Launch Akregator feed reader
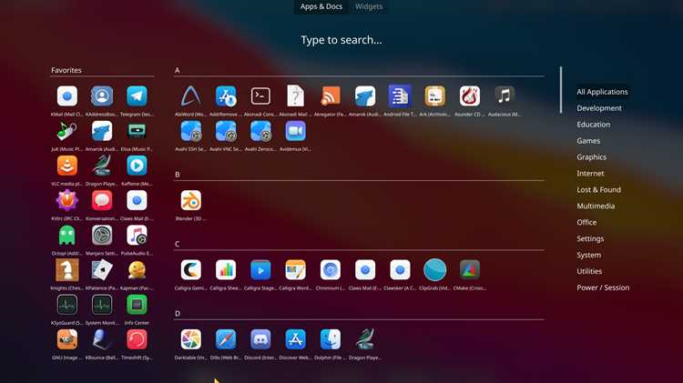 pyautogui.click(x=331, y=96)
